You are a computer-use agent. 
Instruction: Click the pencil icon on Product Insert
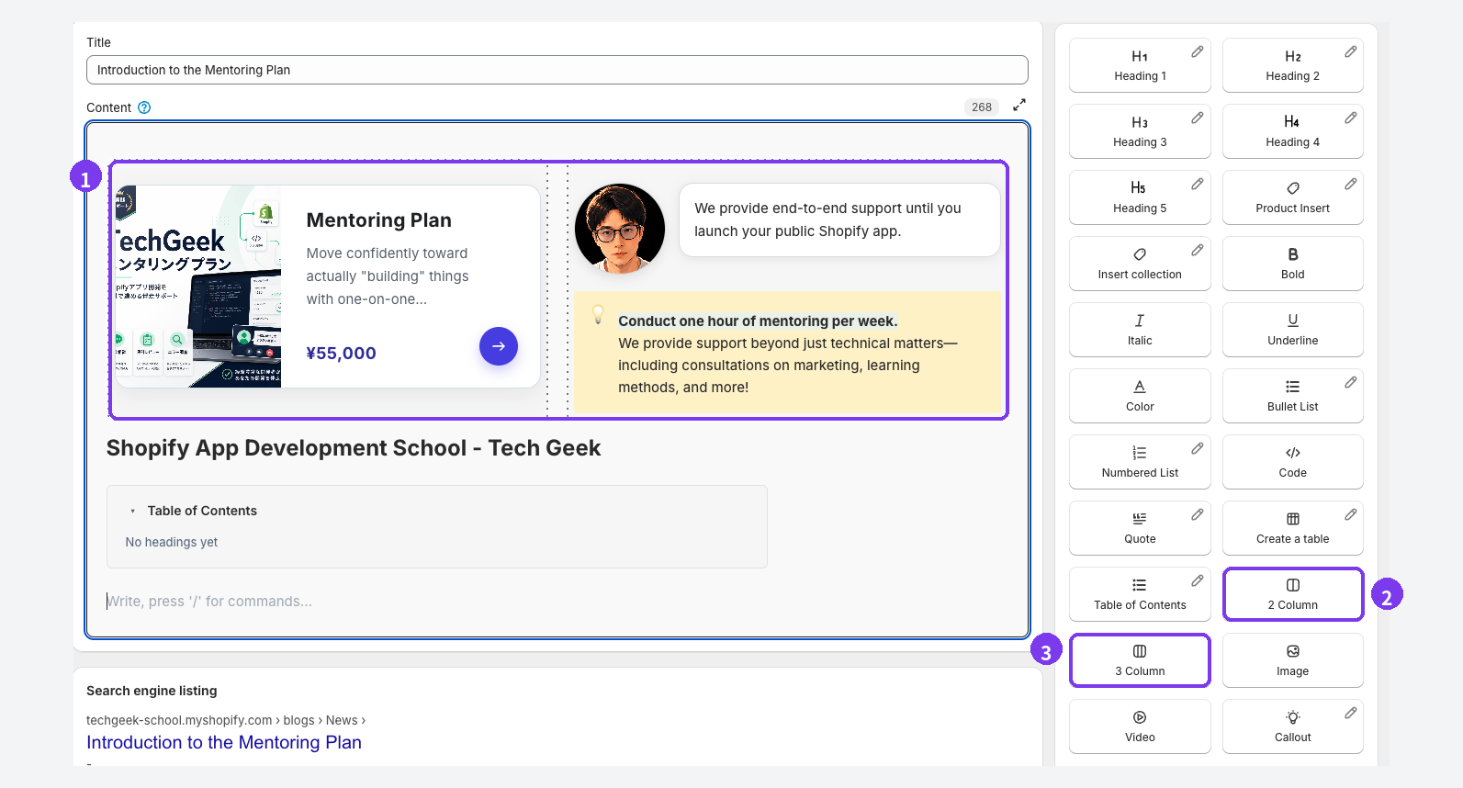point(1351,185)
